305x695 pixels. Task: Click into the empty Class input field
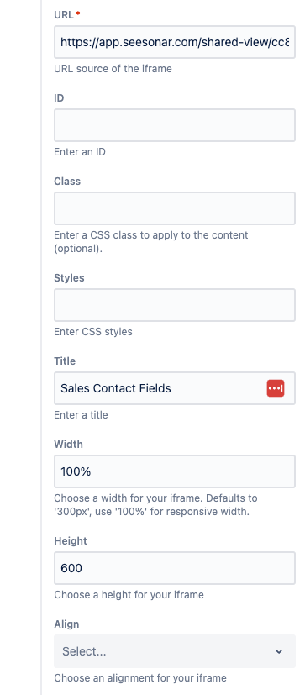[175, 208]
